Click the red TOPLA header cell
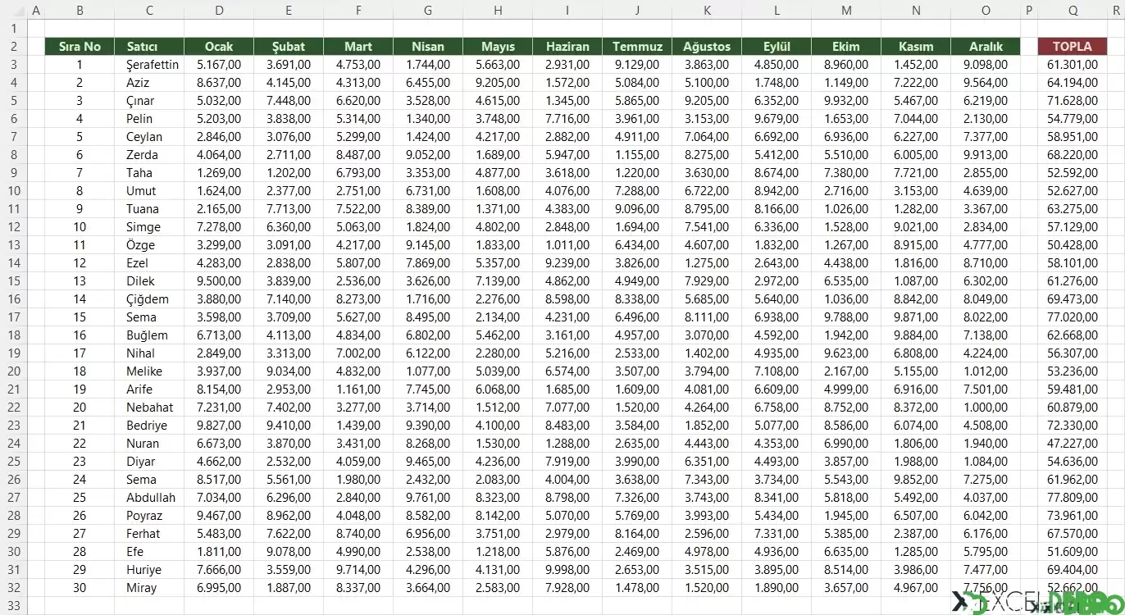Image resolution: width=1125 pixels, height=615 pixels. click(1073, 47)
